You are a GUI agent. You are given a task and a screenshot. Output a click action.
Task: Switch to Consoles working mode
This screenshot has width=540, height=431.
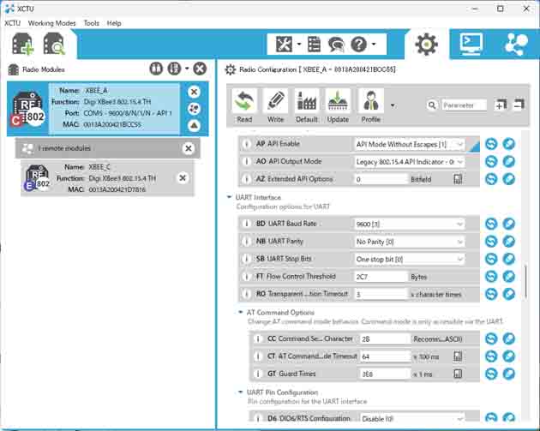click(471, 44)
